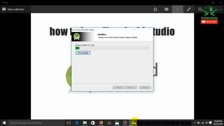Show hidden system tray icons
The width and height of the screenshot is (224, 126).
pyautogui.click(x=195, y=123)
